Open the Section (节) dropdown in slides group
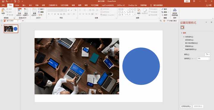 pos(40,15)
